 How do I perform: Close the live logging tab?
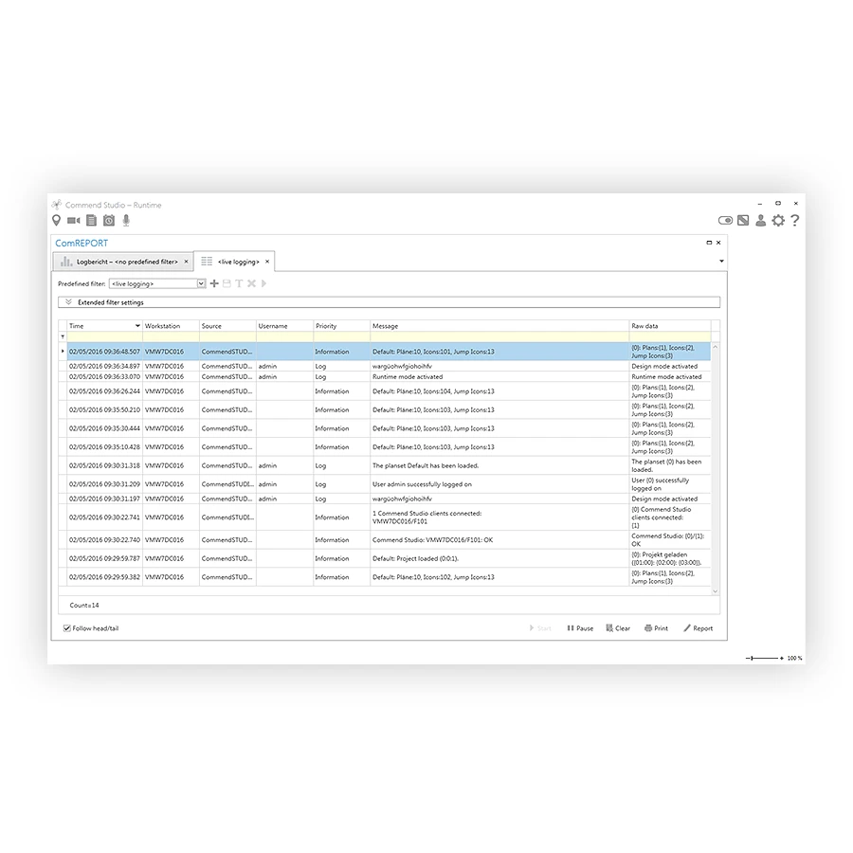[x=267, y=262]
